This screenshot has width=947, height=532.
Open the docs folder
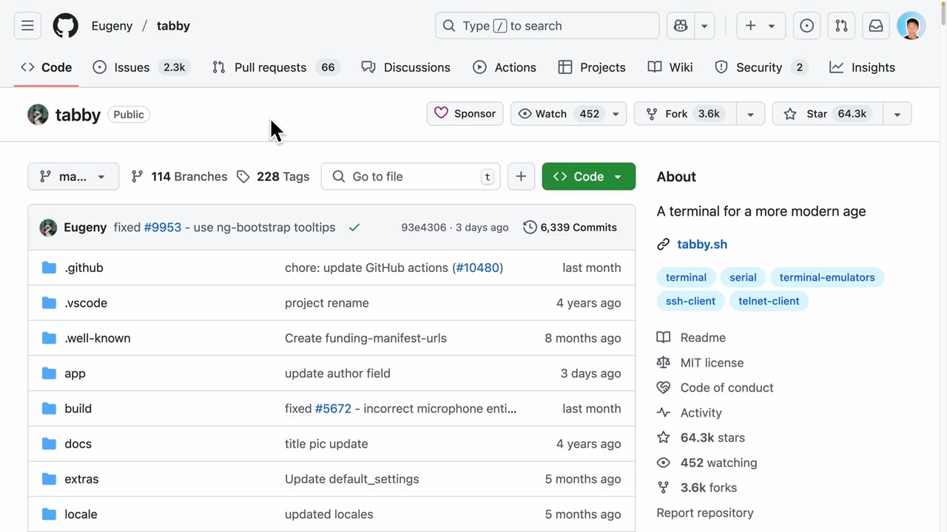coord(78,444)
